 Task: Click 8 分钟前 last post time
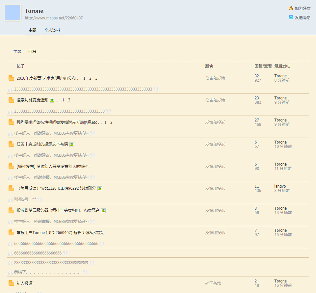[282, 80]
